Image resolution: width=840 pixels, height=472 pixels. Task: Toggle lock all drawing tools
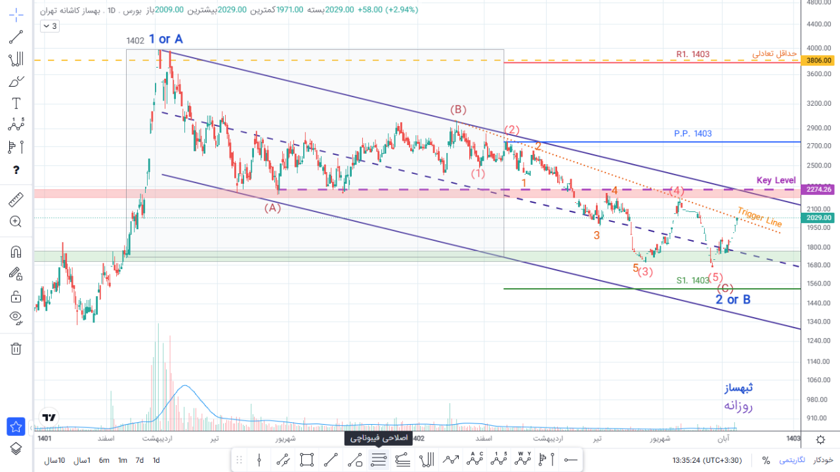16,297
